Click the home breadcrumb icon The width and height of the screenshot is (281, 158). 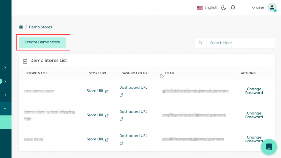click(x=21, y=27)
